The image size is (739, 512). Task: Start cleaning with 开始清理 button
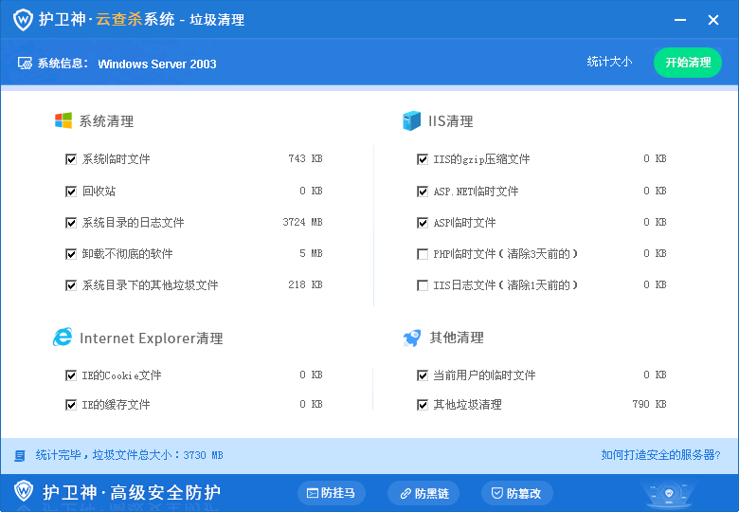[688, 63]
